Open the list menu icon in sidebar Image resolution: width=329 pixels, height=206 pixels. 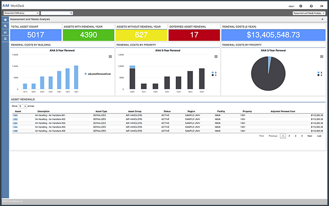[5, 39]
